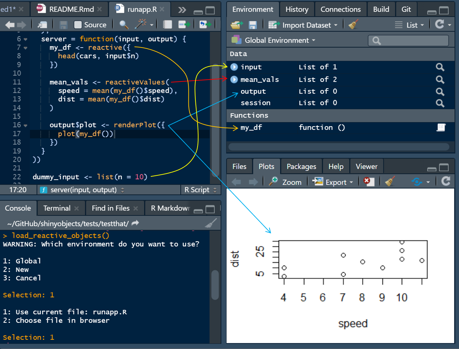
Task: Open my_df function source icon
Action: tap(441, 128)
